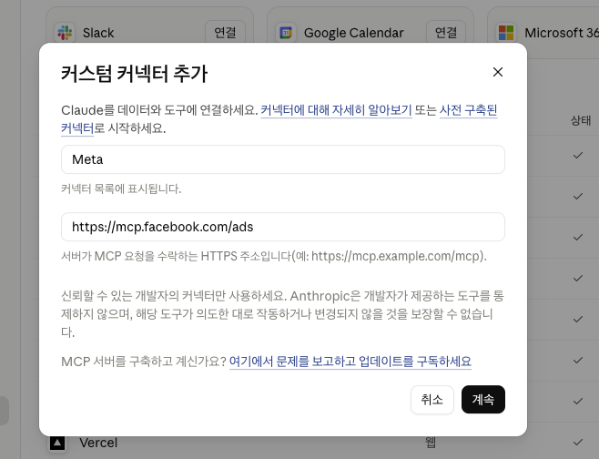This screenshot has width=599, height=459.
Task: Click the connector name field containing Meta
Action: (283, 159)
